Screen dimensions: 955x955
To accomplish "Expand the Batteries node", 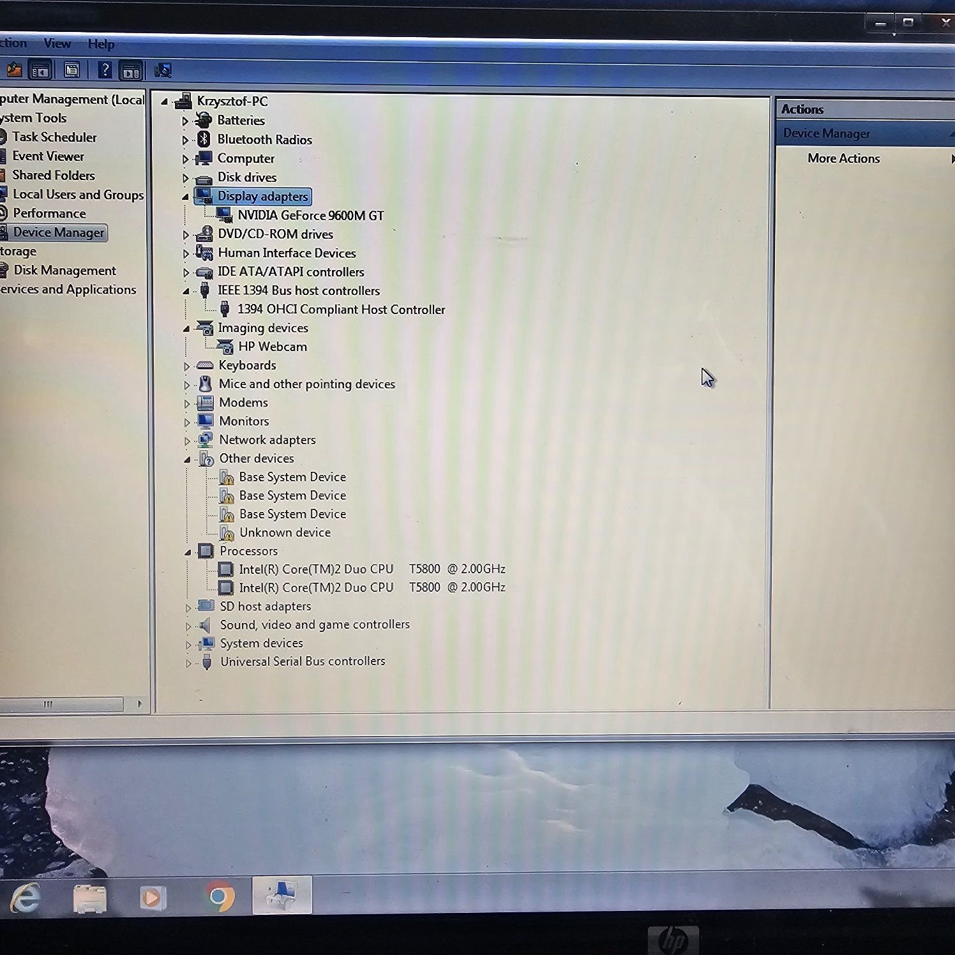I will coord(185,121).
